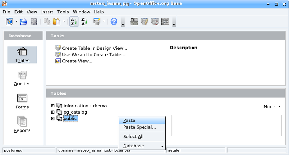Open the None preview mode dropdown
The image size is (289, 155).
[x=272, y=107]
